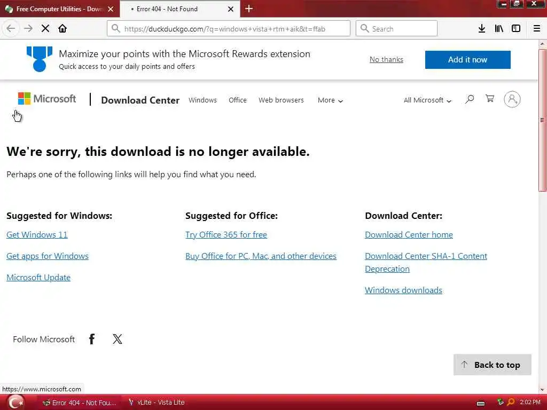Select Error 404 taskbar window button

click(x=80, y=403)
